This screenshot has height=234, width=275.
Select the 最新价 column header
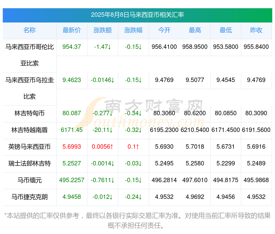[72, 30]
